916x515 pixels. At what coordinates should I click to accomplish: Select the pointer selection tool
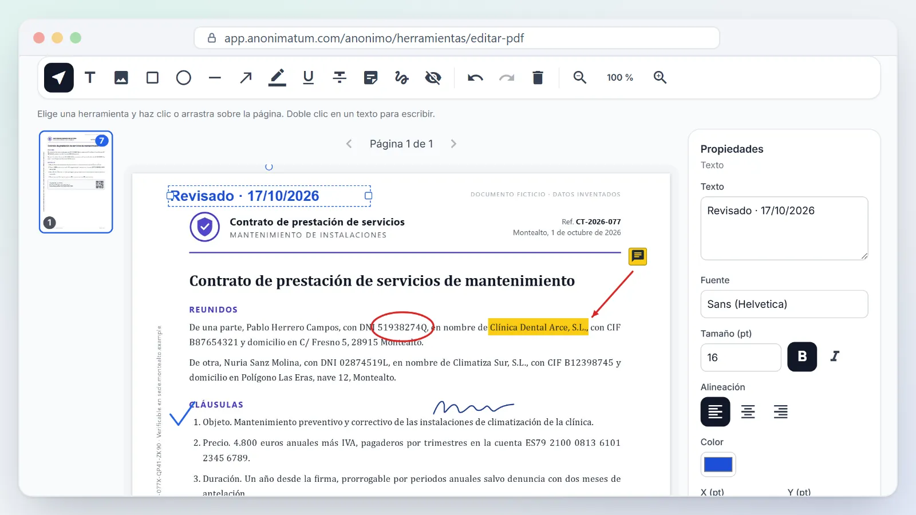[x=59, y=78]
